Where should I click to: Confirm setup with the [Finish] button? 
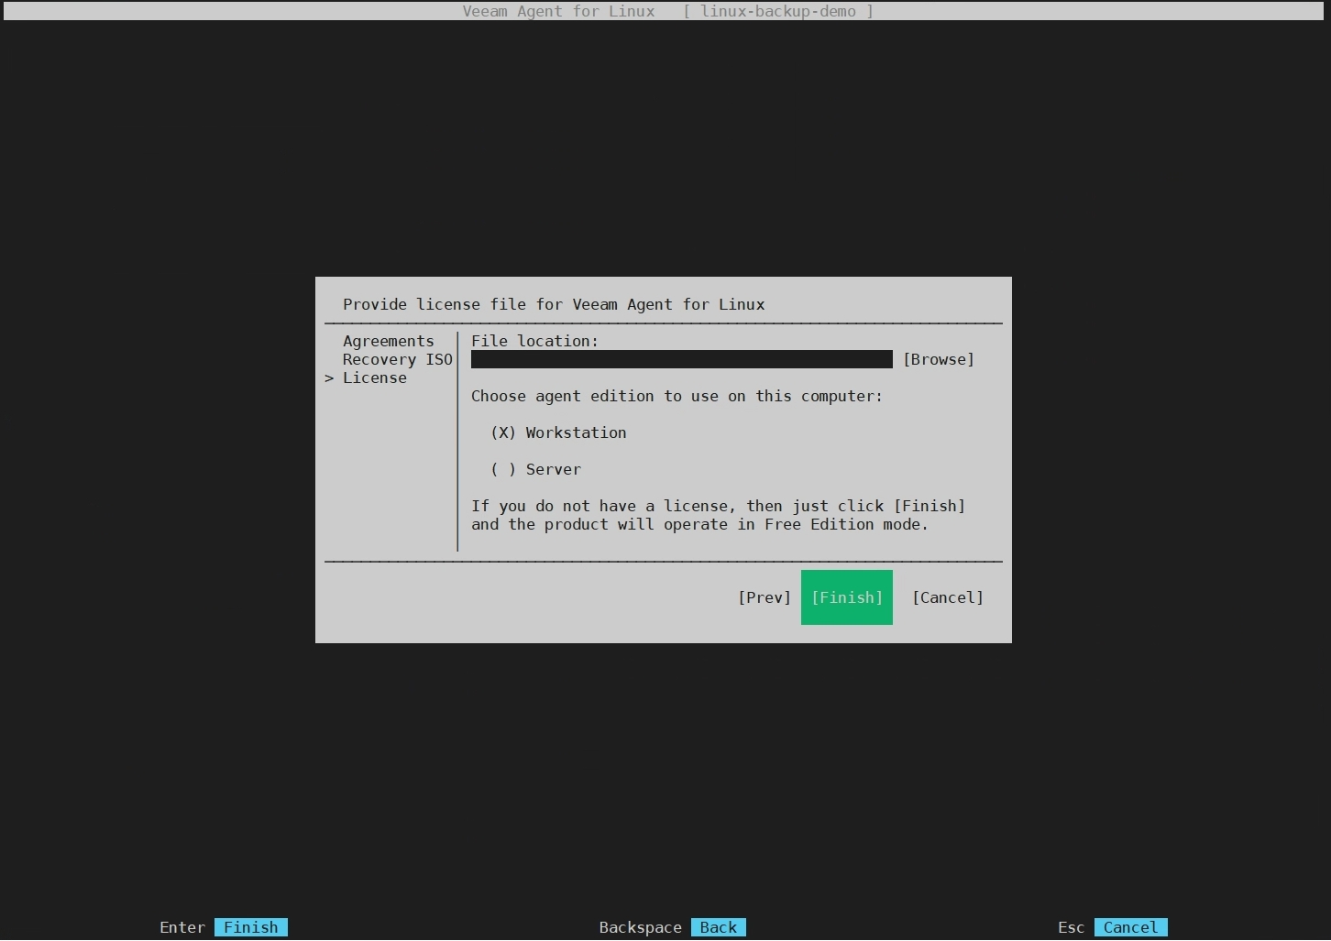[847, 597]
